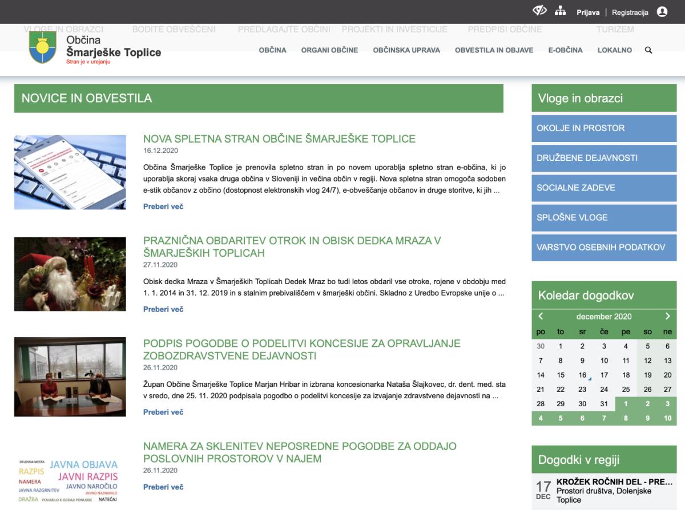Click Preberi več under Dedek Mraz article
685x510 pixels.
tap(163, 309)
